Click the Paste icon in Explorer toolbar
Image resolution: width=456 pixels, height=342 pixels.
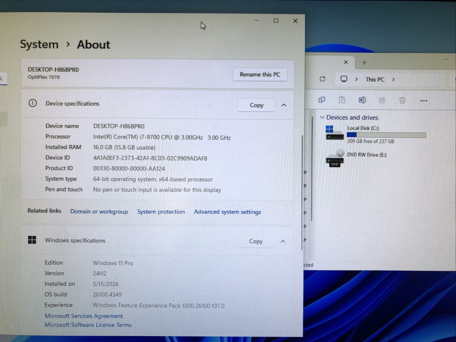coord(342,100)
